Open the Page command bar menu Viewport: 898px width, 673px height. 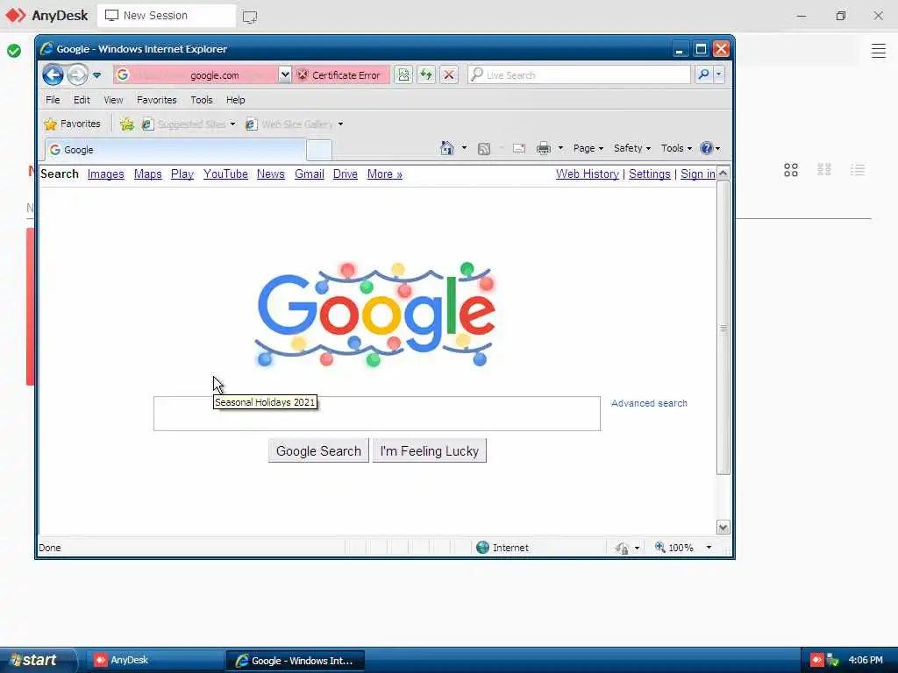click(x=588, y=148)
